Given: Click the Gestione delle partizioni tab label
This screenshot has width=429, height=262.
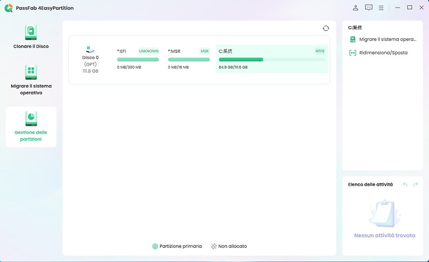Looking at the screenshot, I should click(x=31, y=136).
